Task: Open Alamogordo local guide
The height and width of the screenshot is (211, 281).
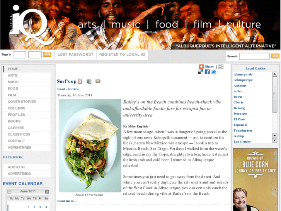Action: click(x=243, y=74)
